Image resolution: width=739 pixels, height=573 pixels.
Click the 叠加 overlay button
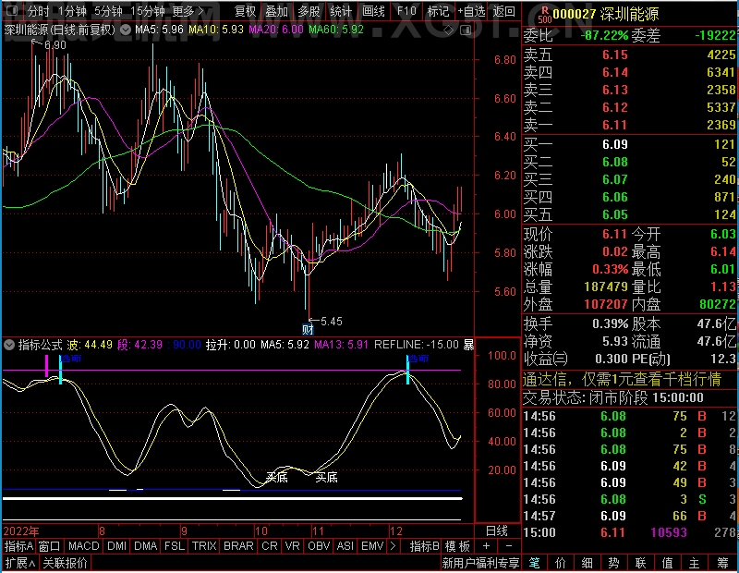[x=276, y=11]
